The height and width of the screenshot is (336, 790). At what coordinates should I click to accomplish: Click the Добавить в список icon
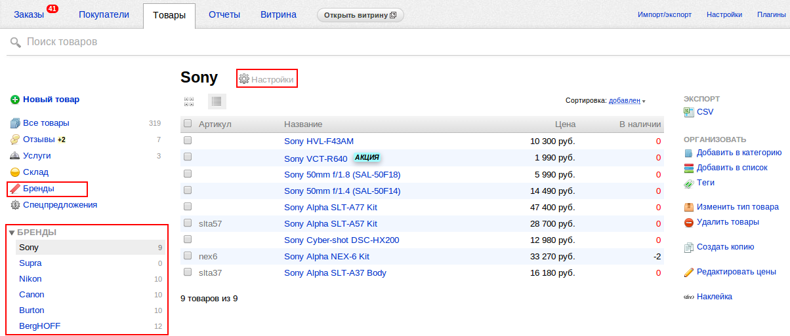[x=688, y=168]
